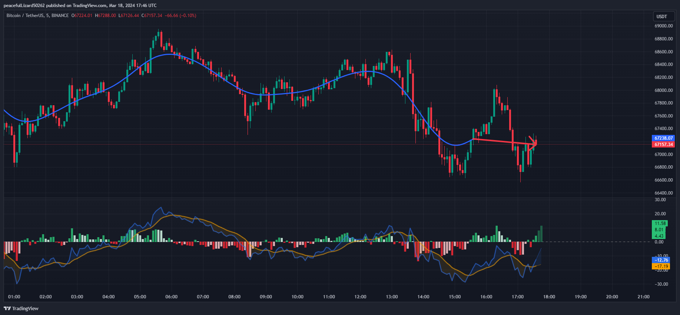Click the 03:00 time axis label
Viewport: 680px width, 315px height.
[77, 297]
